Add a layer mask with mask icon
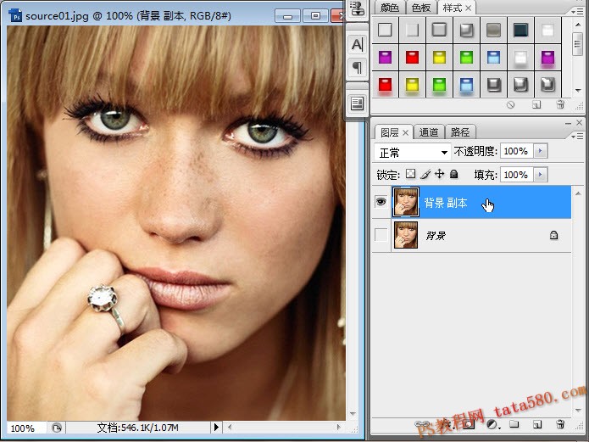Viewport: 589px width, 442px height. pyautogui.click(x=468, y=425)
